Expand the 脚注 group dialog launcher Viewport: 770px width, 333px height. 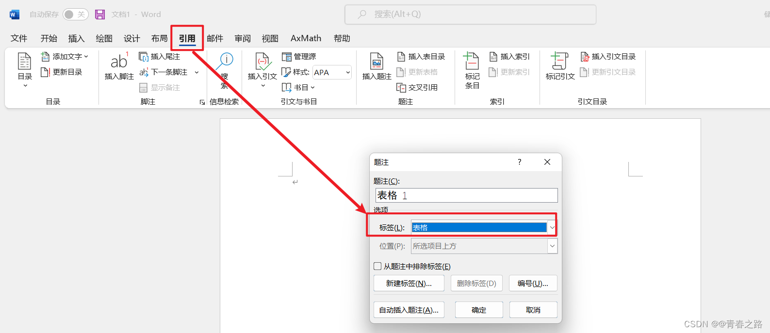tap(202, 102)
